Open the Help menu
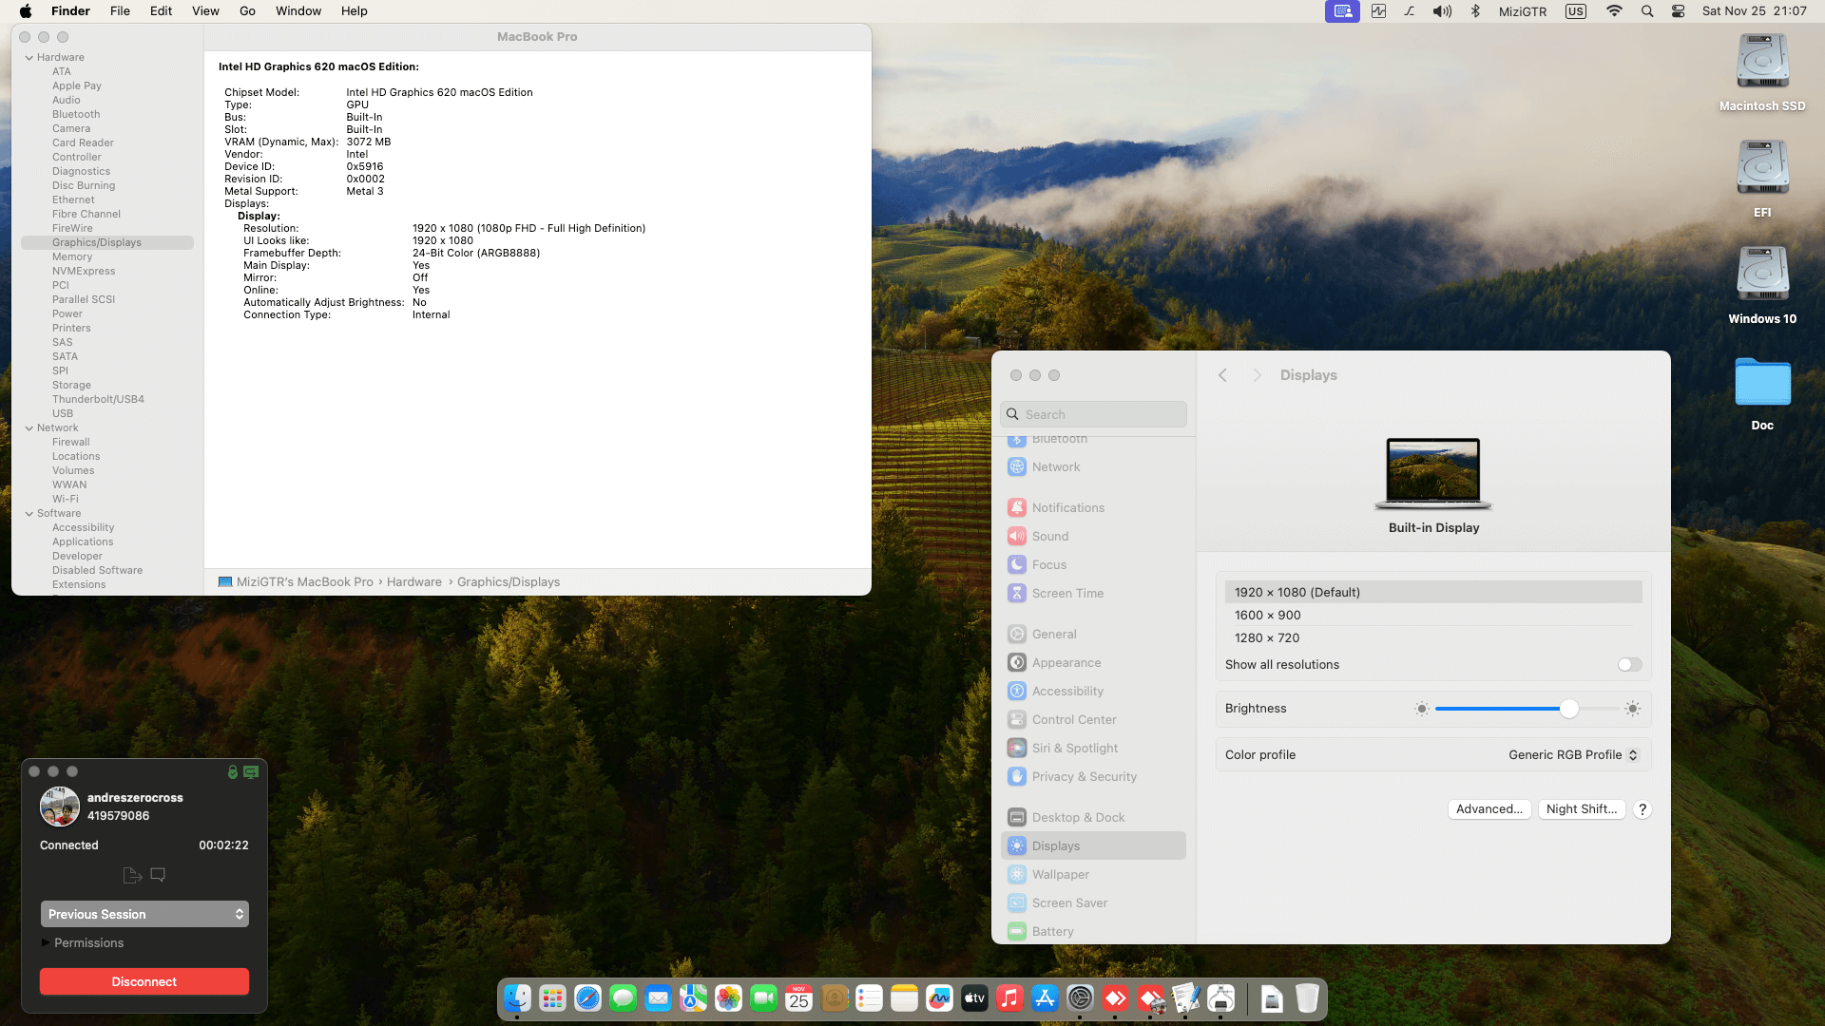Screen dimensions: 1825x1026 click(x=354, y=11)
